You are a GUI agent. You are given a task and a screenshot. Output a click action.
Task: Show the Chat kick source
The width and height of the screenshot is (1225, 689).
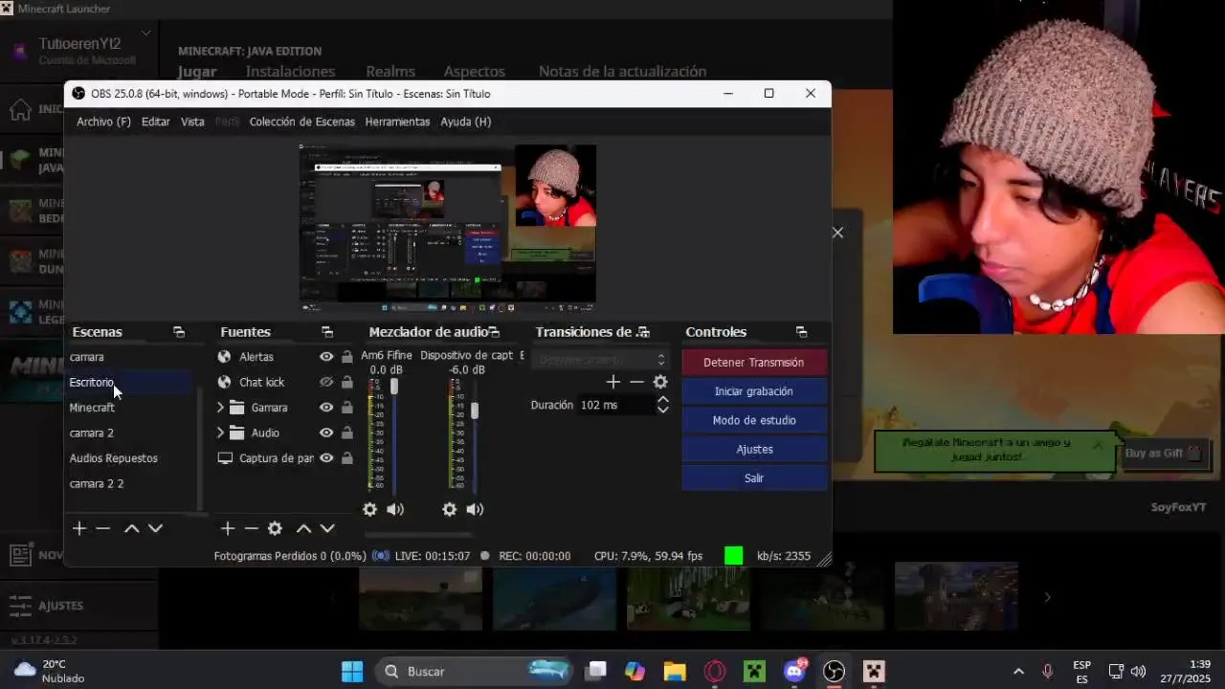[326, 382]
